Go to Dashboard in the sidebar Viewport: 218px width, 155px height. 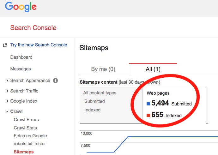pyautogui.click(x=21, y=57)
